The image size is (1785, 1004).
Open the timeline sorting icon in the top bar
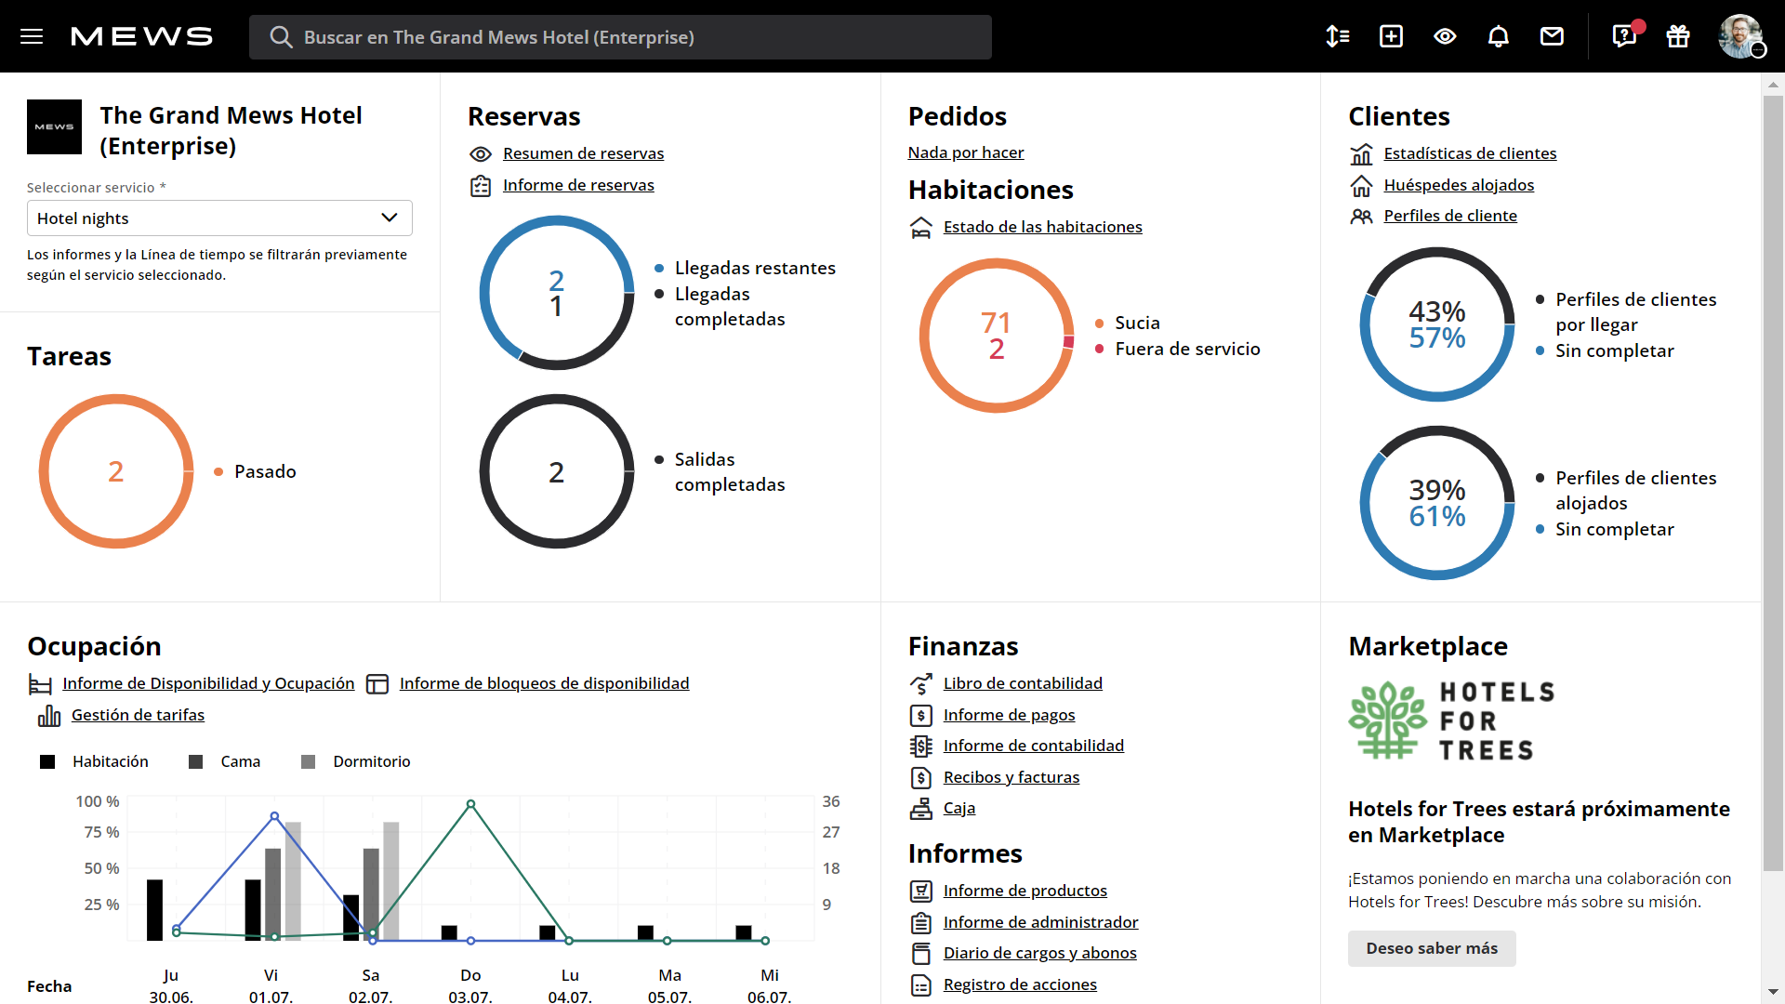click(x=1337, y=36)
